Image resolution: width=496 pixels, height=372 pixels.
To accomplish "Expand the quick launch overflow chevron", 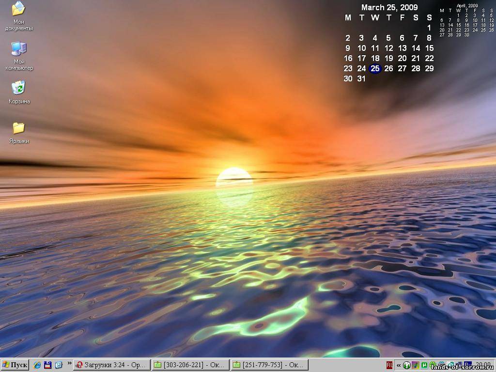I will pos(69,363).
